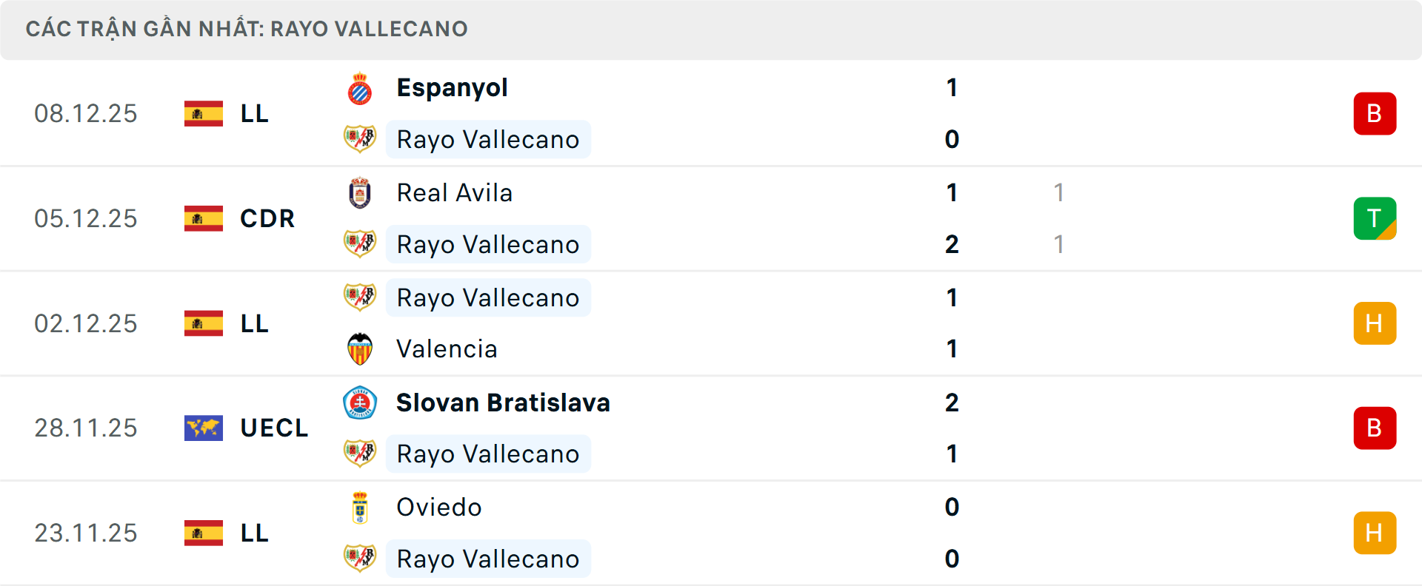Click the Espanyol team name

tap(452, 87)
